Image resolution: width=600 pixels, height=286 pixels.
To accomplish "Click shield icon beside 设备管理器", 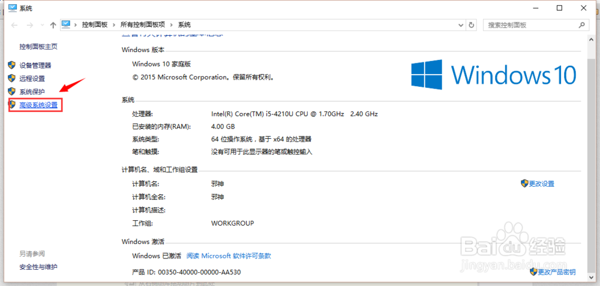I will (12, 65).
